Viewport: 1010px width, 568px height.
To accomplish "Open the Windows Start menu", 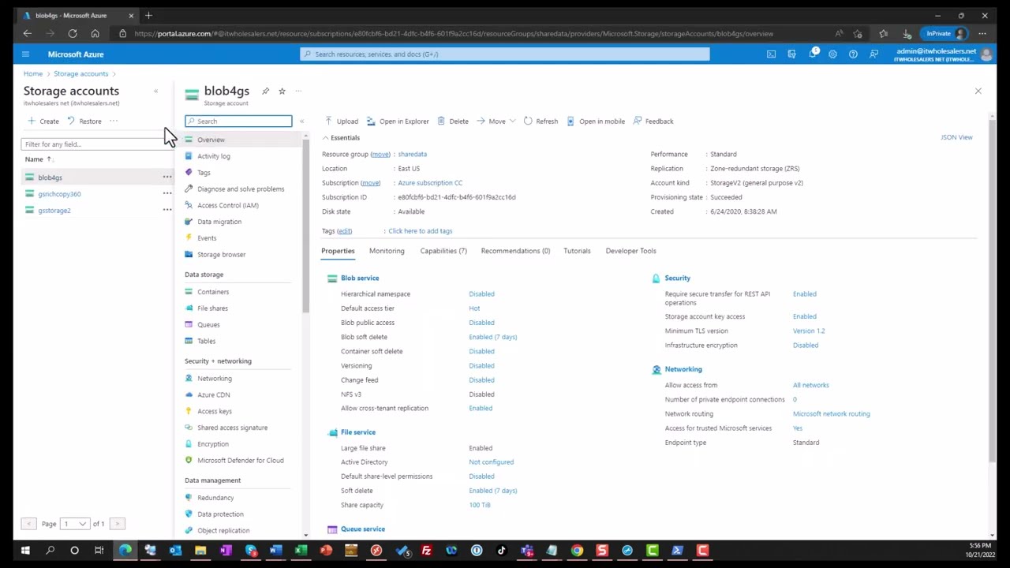I will click(25, 551).
